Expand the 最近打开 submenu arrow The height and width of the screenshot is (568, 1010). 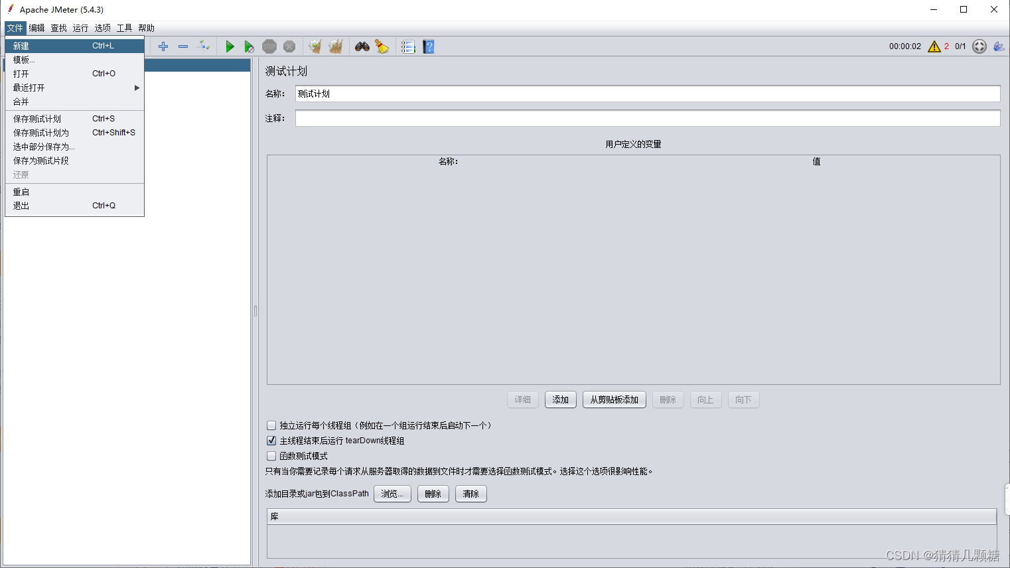click(x=137, y=88)
